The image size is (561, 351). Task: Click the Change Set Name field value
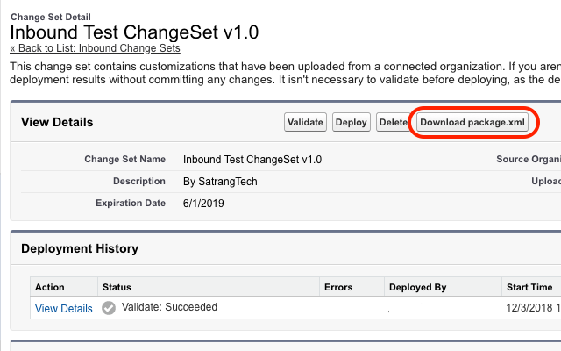click(252, 160)
